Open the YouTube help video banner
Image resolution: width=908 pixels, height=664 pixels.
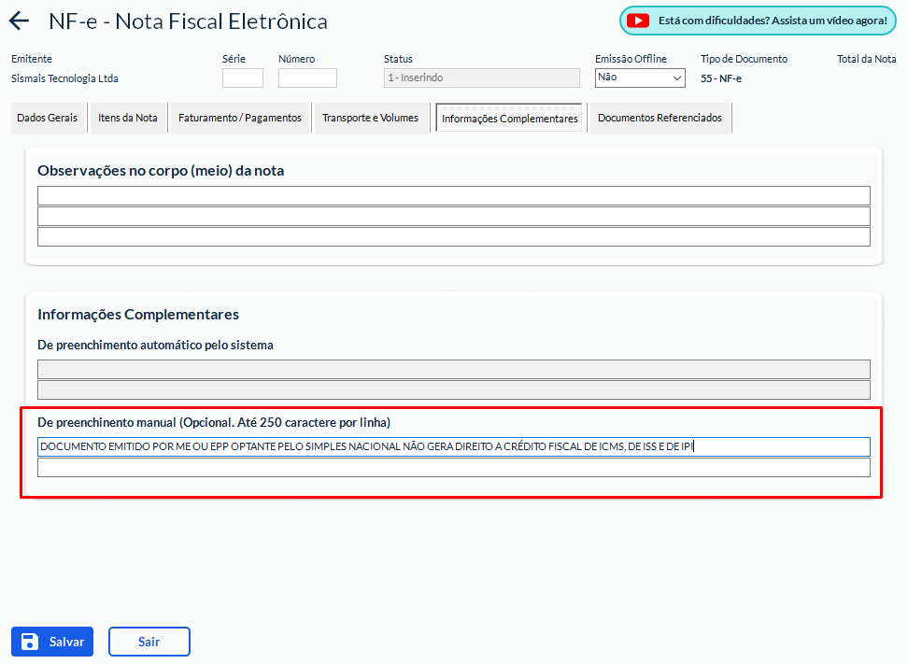point(758,21)
